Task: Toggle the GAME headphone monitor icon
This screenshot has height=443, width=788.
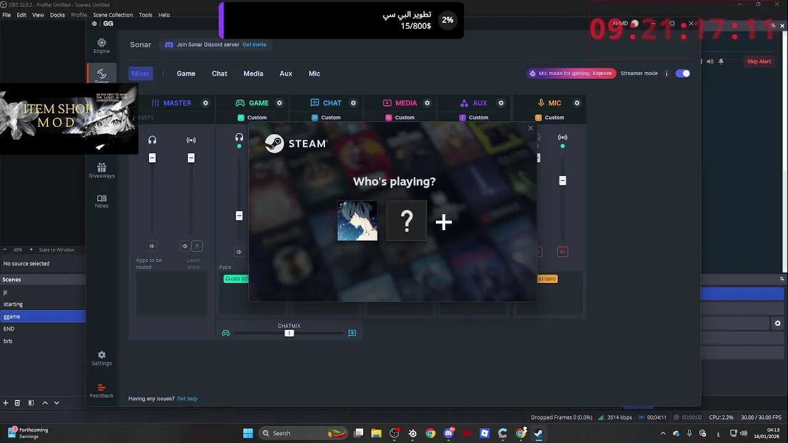Action: click(239, 137)
